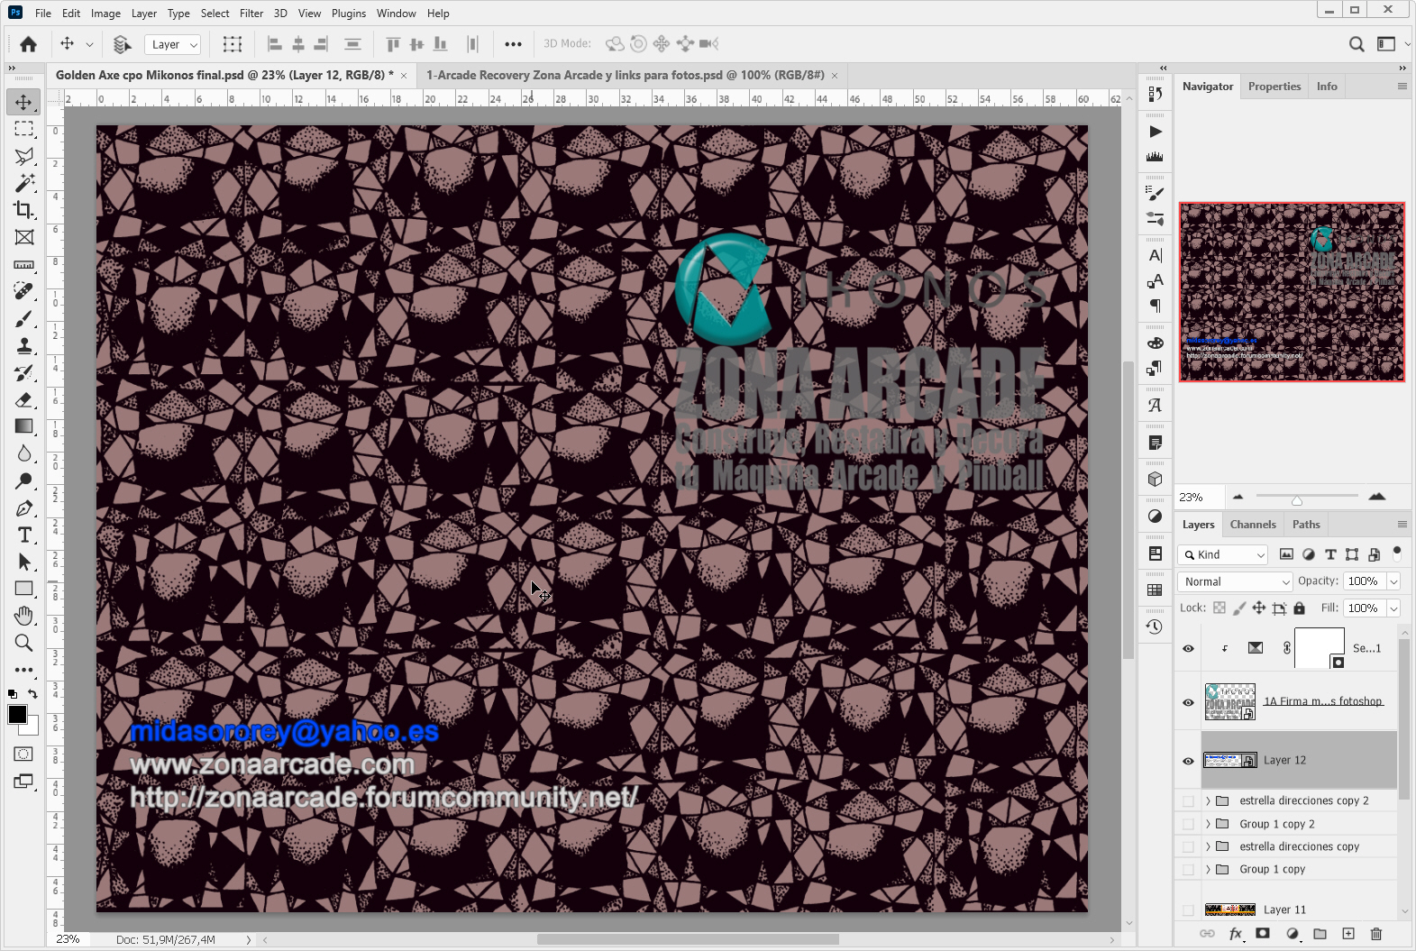Open the Normal blend mode dropdown
The image size is (1416, 951).
1235,582
